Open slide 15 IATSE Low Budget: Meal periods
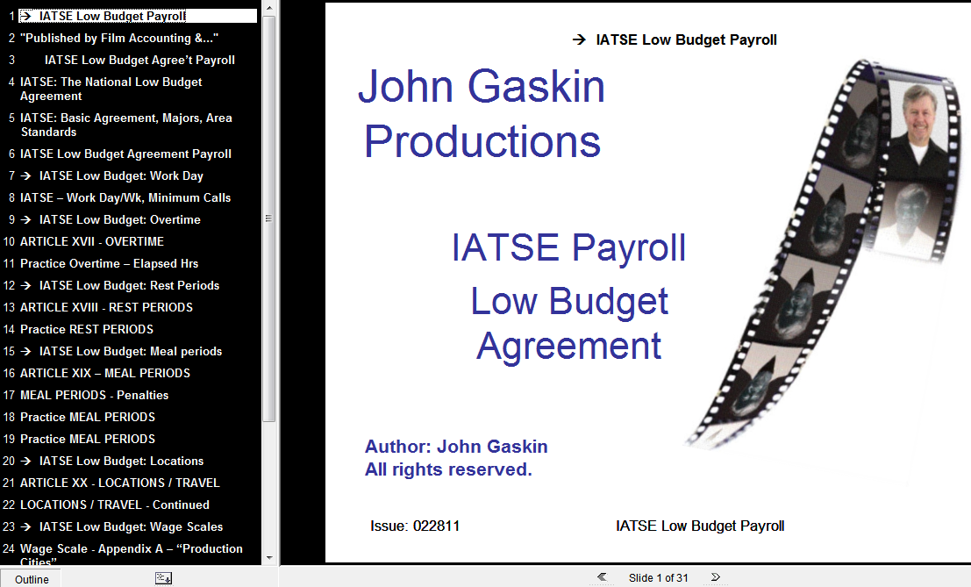 (x=121, y=351)
